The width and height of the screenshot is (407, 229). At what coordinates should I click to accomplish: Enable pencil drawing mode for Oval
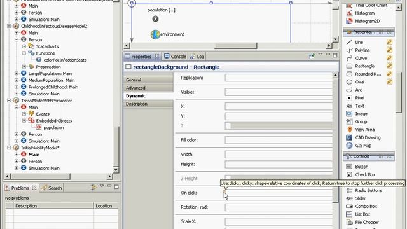(389, 82)
